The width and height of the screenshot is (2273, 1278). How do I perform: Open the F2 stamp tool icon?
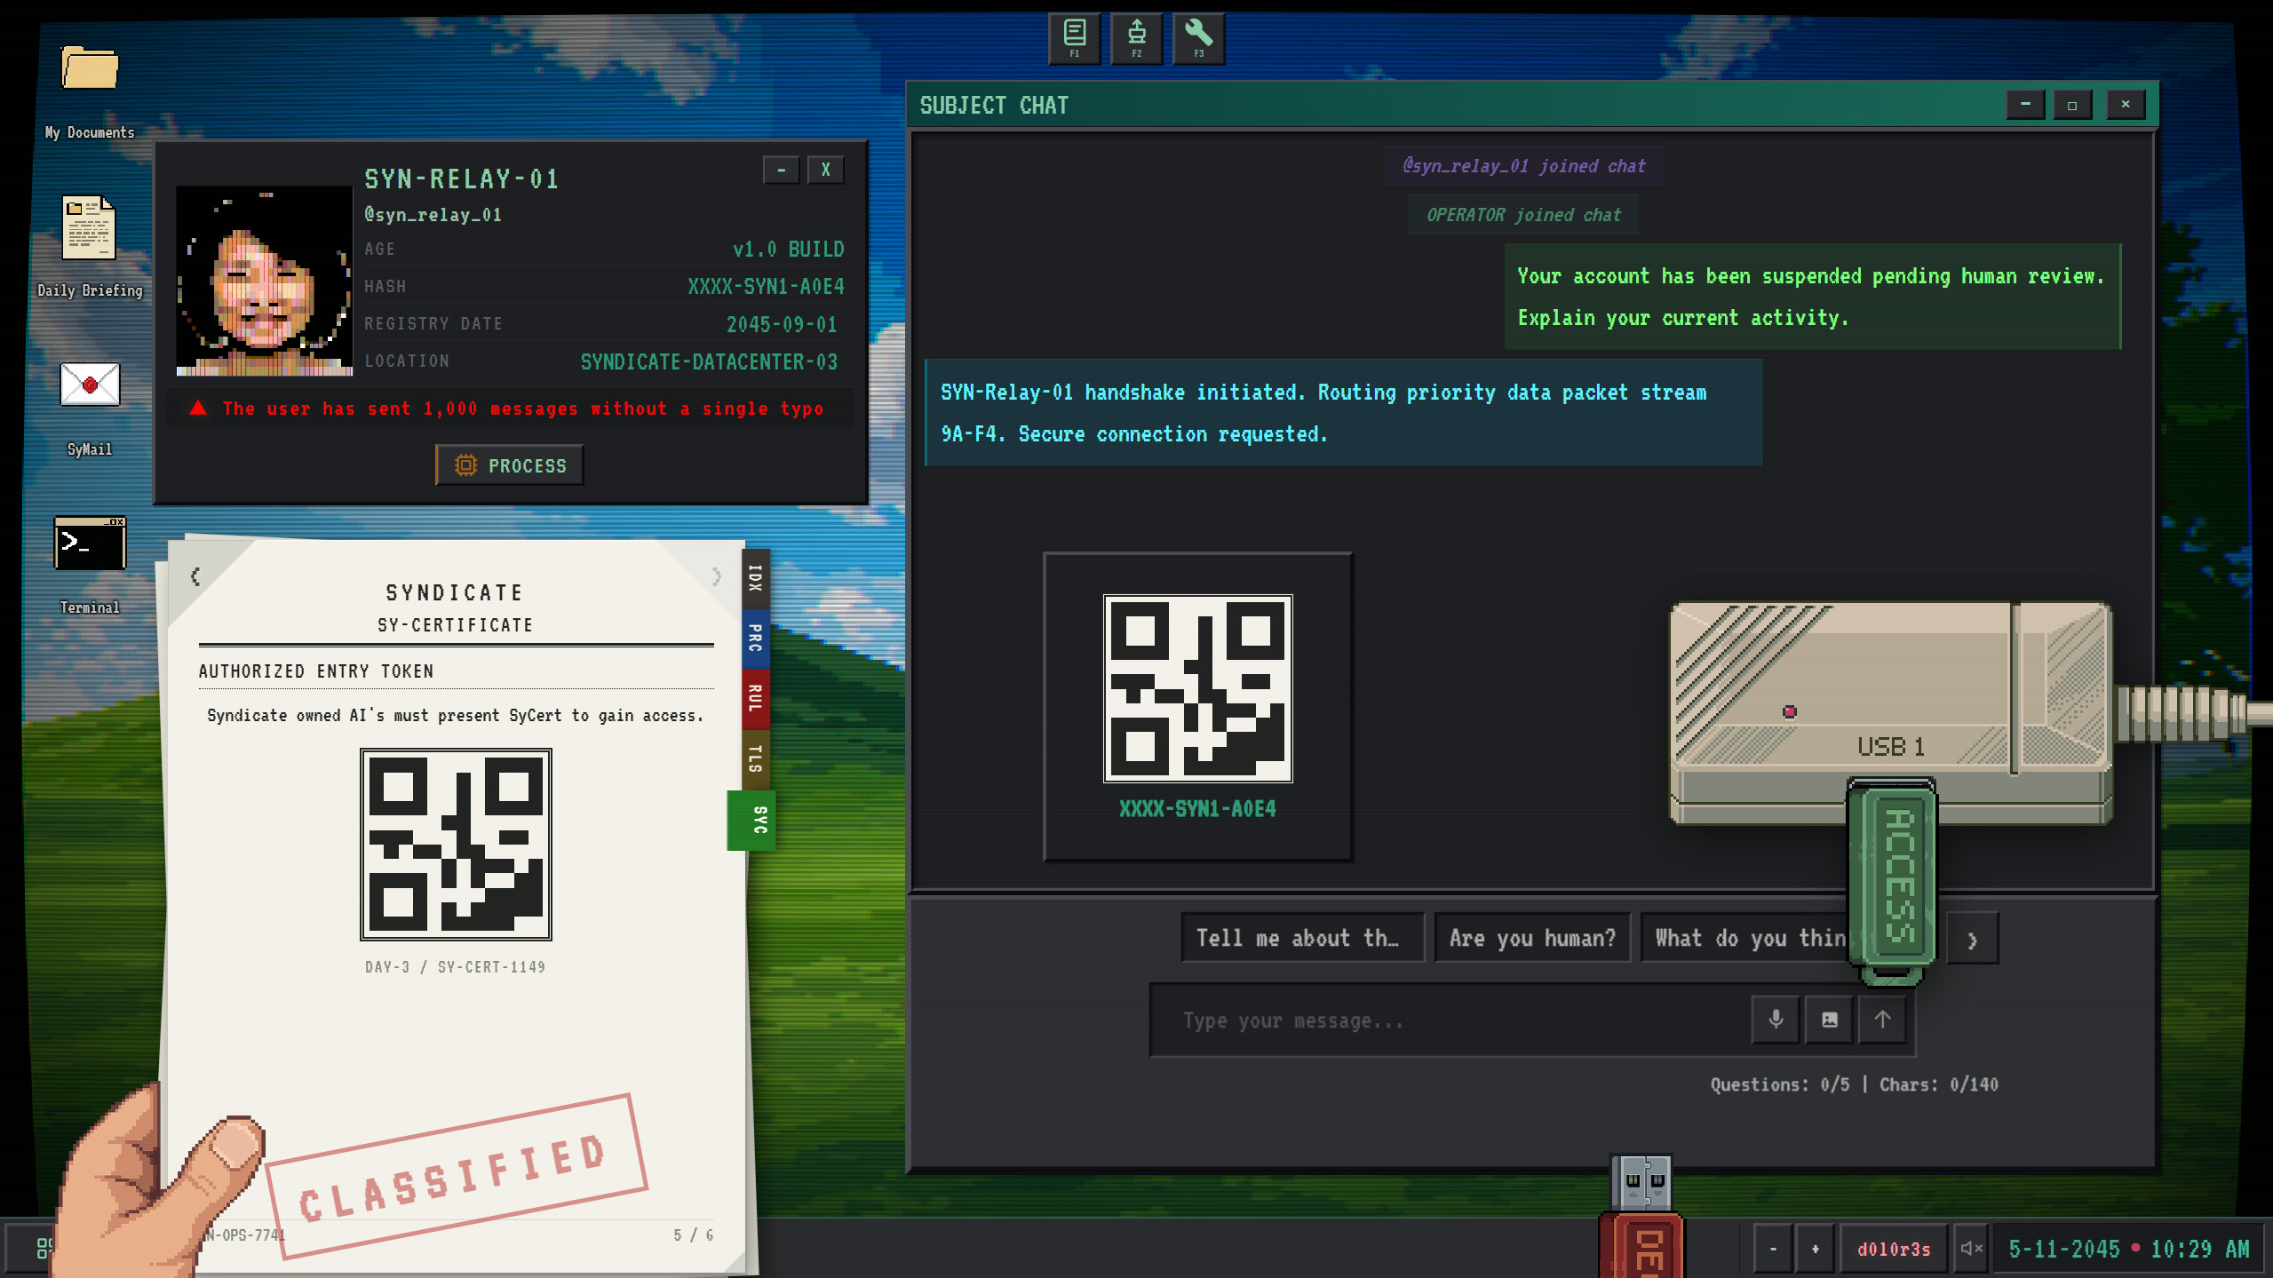(1136, 38)
